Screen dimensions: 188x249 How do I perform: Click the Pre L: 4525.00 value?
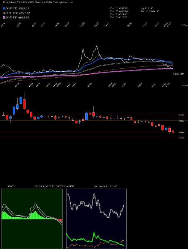pyautogui.click(x=119, y=14)
